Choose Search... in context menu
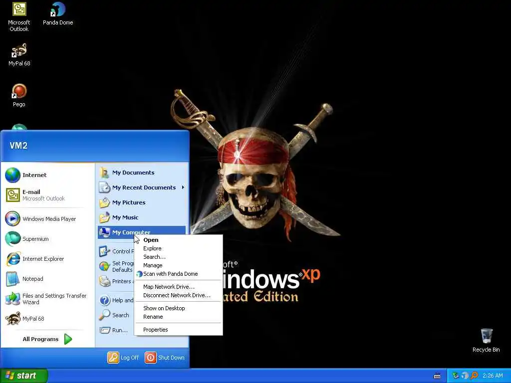The height and width of the screenshot is (383, 511). pos(178,257)
